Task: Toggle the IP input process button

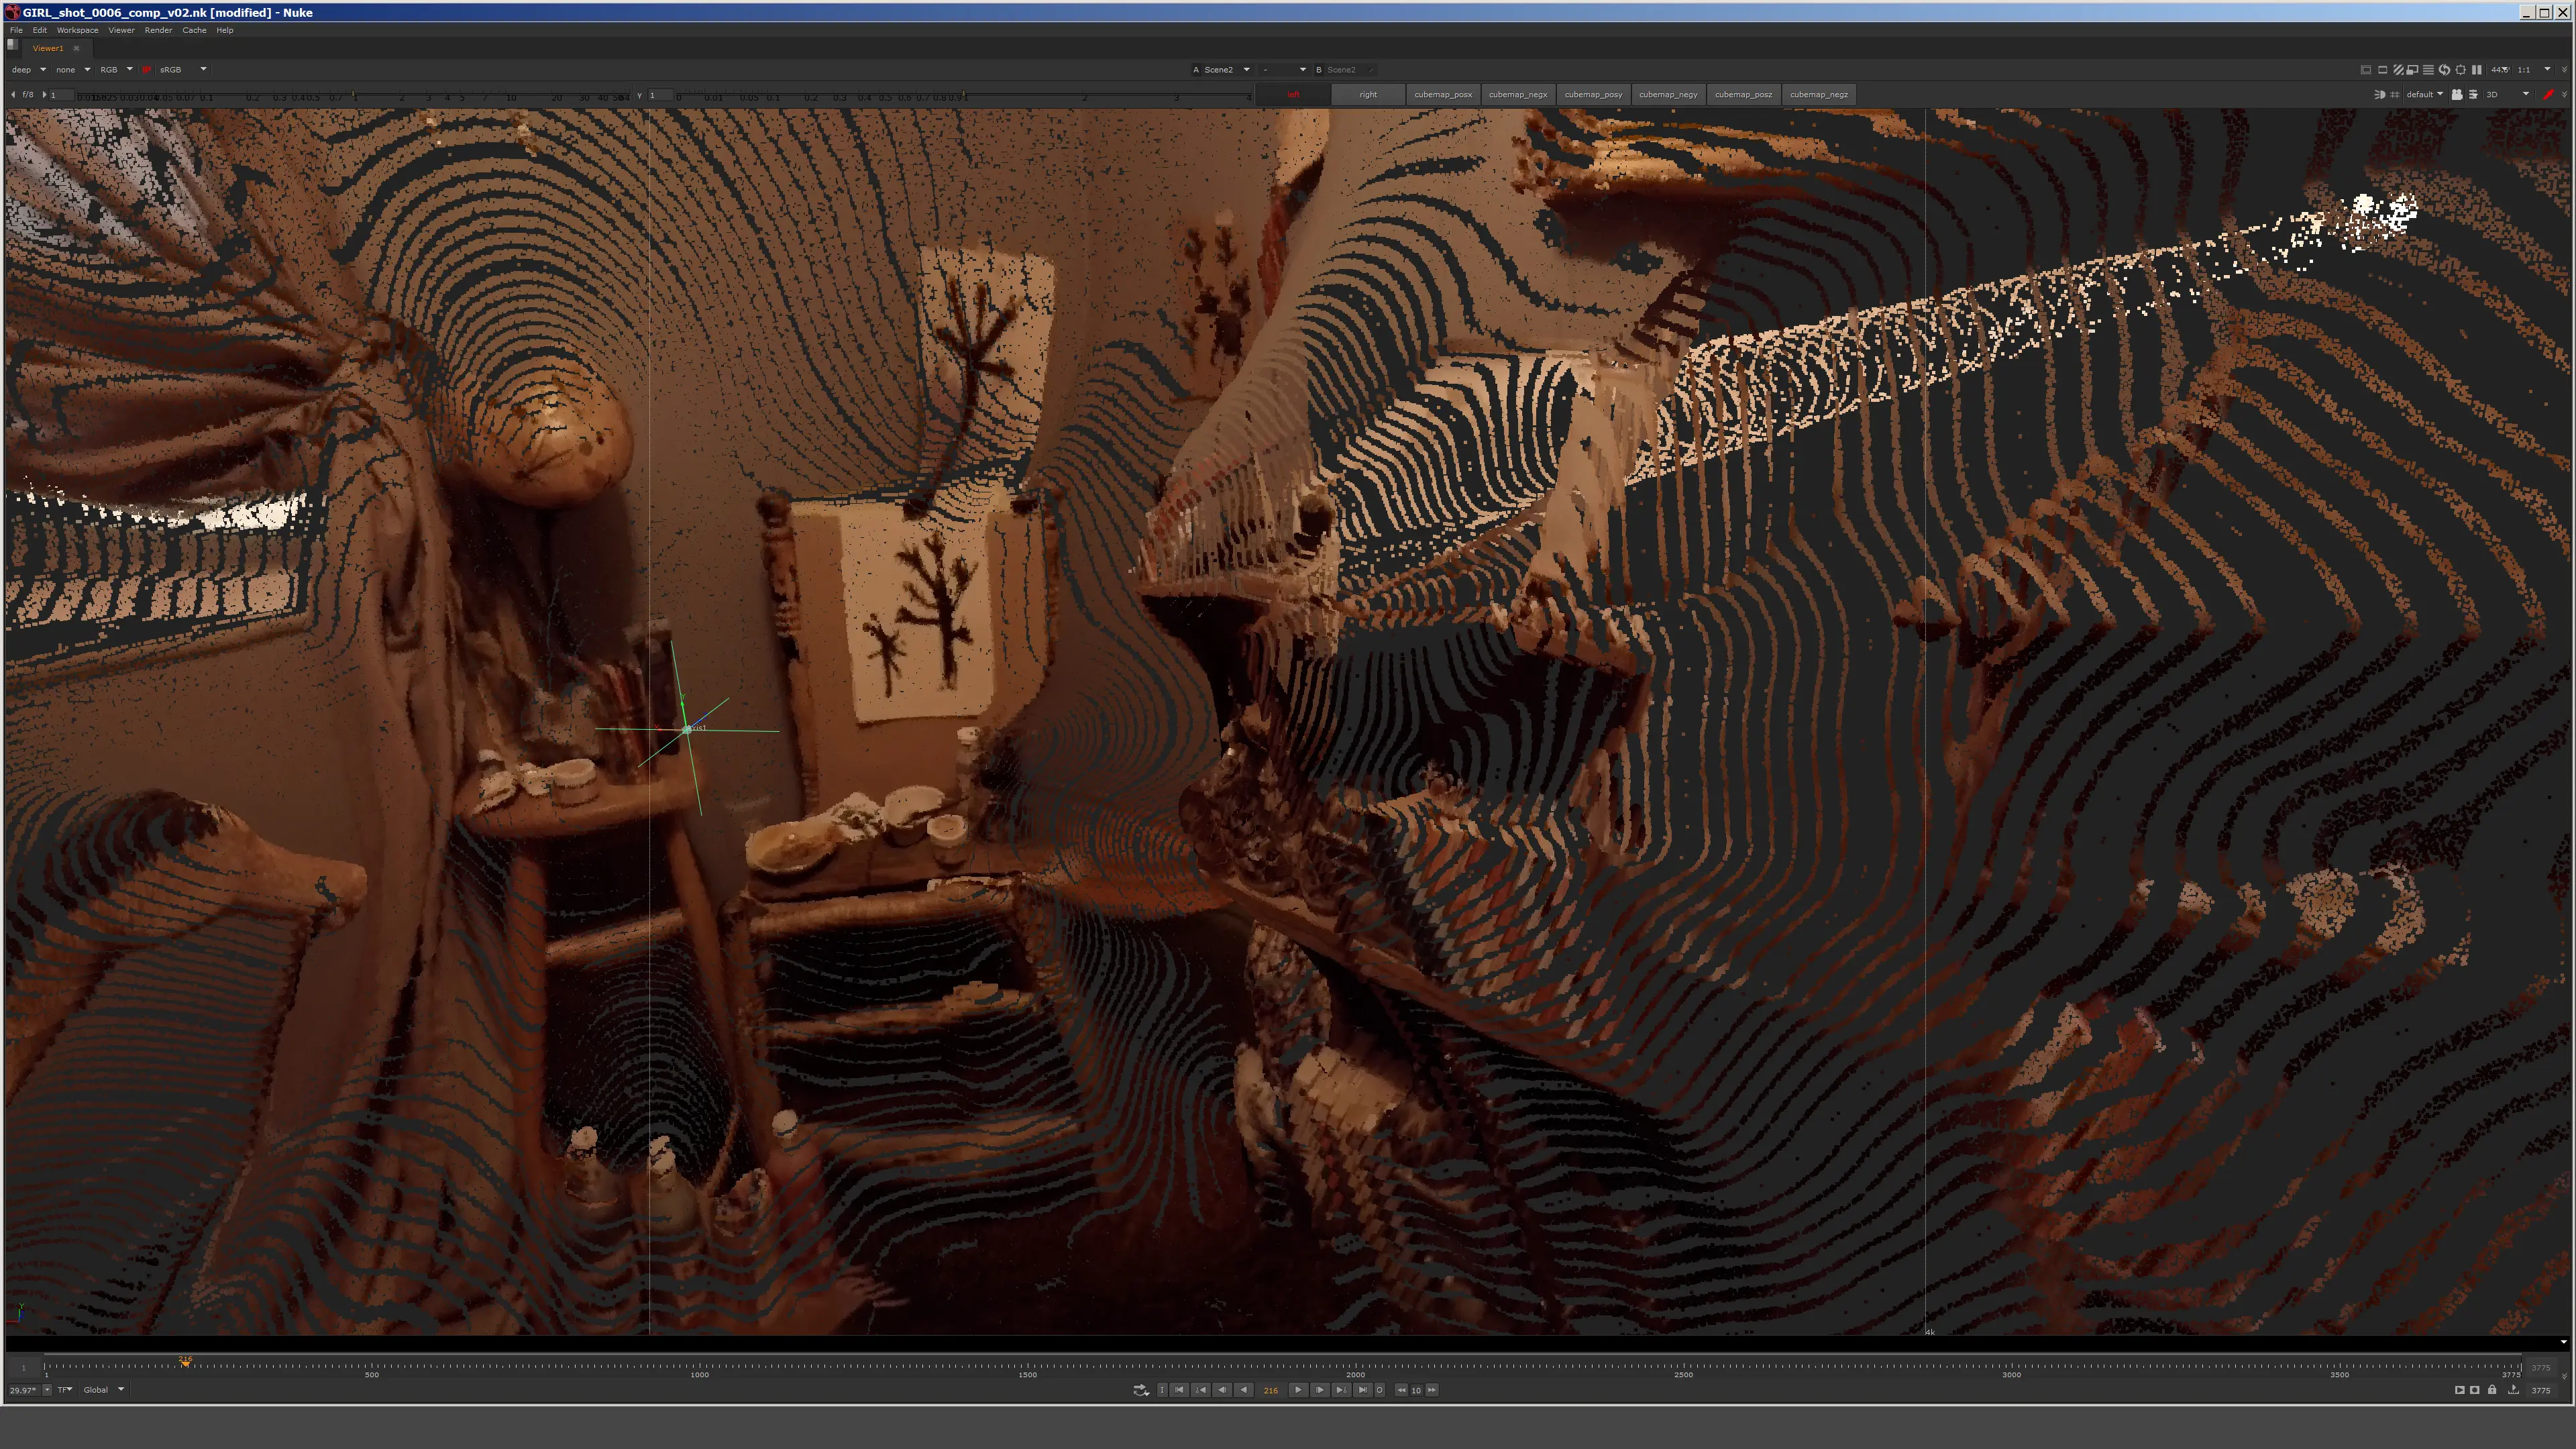Action: point(147,70)
